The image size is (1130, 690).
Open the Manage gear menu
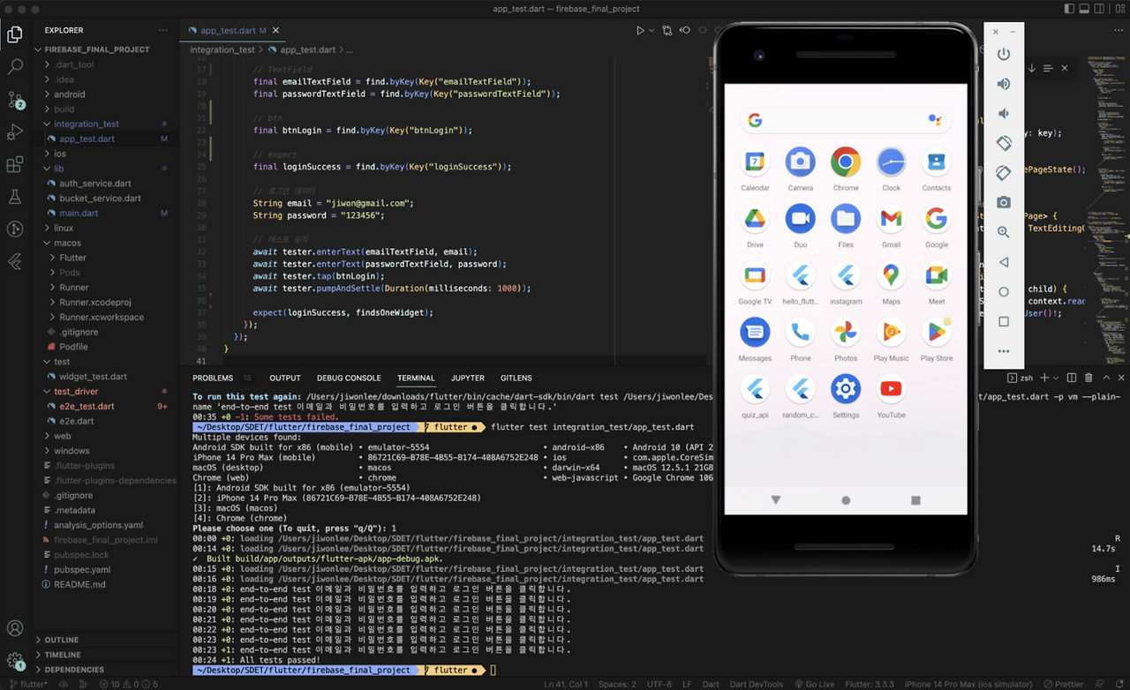pyautogui.click(x=15, y=661)
